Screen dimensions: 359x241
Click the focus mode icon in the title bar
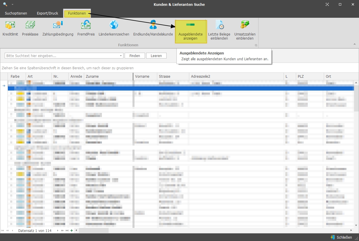pos(328,4)
